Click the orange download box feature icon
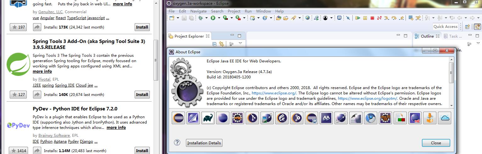This screenshot has width=482, height=154. pos(430,118)
